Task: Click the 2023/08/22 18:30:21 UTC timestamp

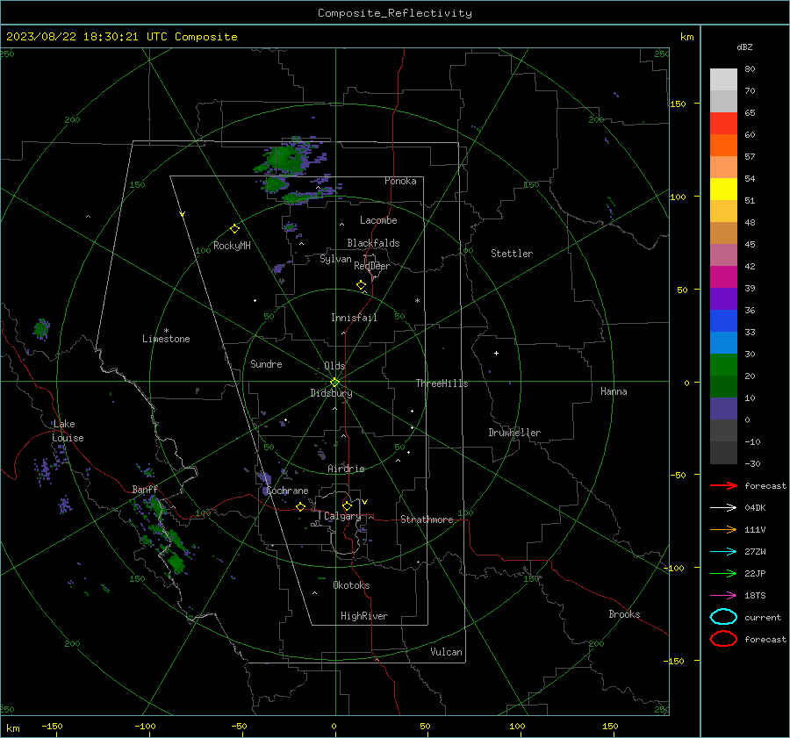Action: pos(86,37)
